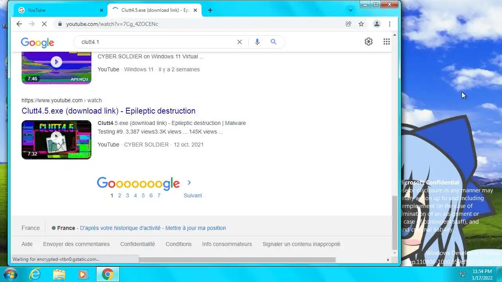This screenshot has height=282, width=502.
Task: Go to results page 6
Action: (151, 195)
